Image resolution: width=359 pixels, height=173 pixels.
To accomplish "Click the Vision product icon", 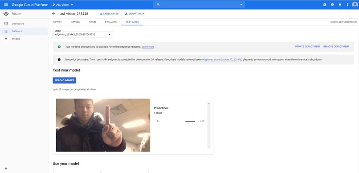I will coord(6,14).
